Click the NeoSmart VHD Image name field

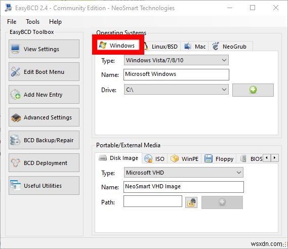click(x=184, y=187)
